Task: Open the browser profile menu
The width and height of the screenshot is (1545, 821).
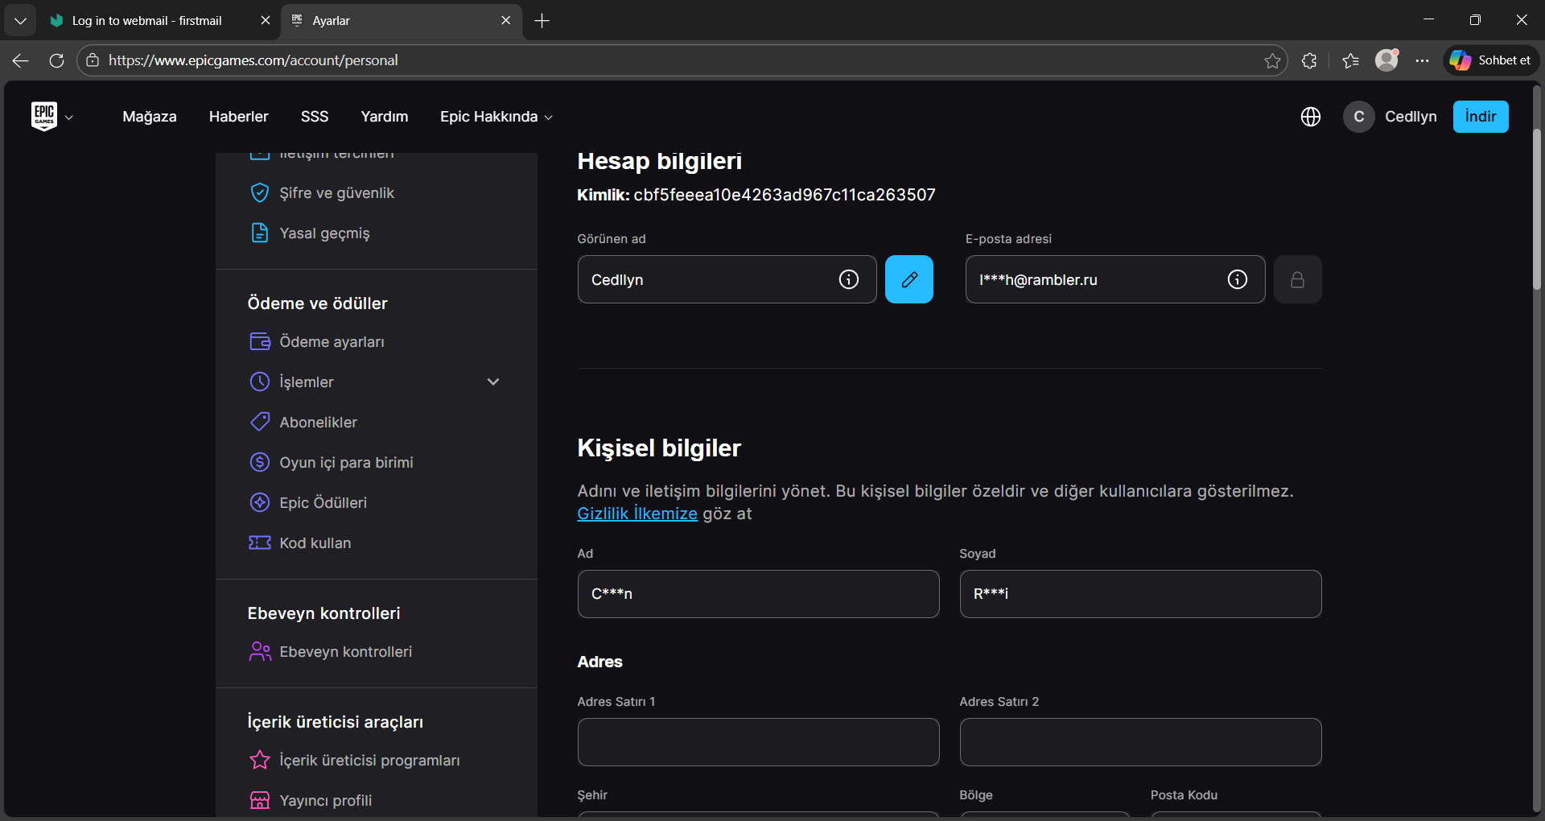Action: pyautogui.click(x=1386, y=60)
